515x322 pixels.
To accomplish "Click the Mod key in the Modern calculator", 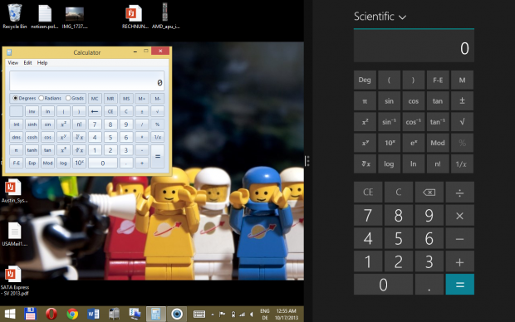I will (438, 143).
